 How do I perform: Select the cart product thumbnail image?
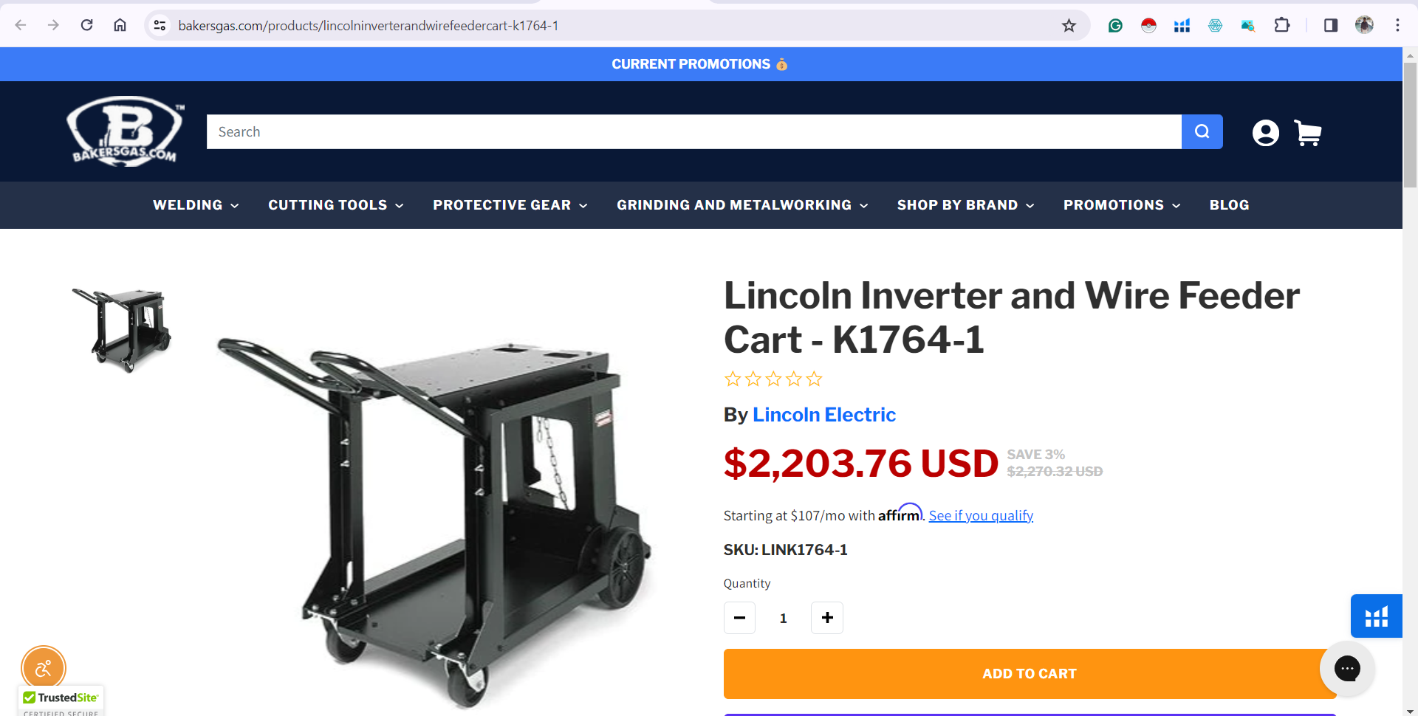(x=123, y=330)
